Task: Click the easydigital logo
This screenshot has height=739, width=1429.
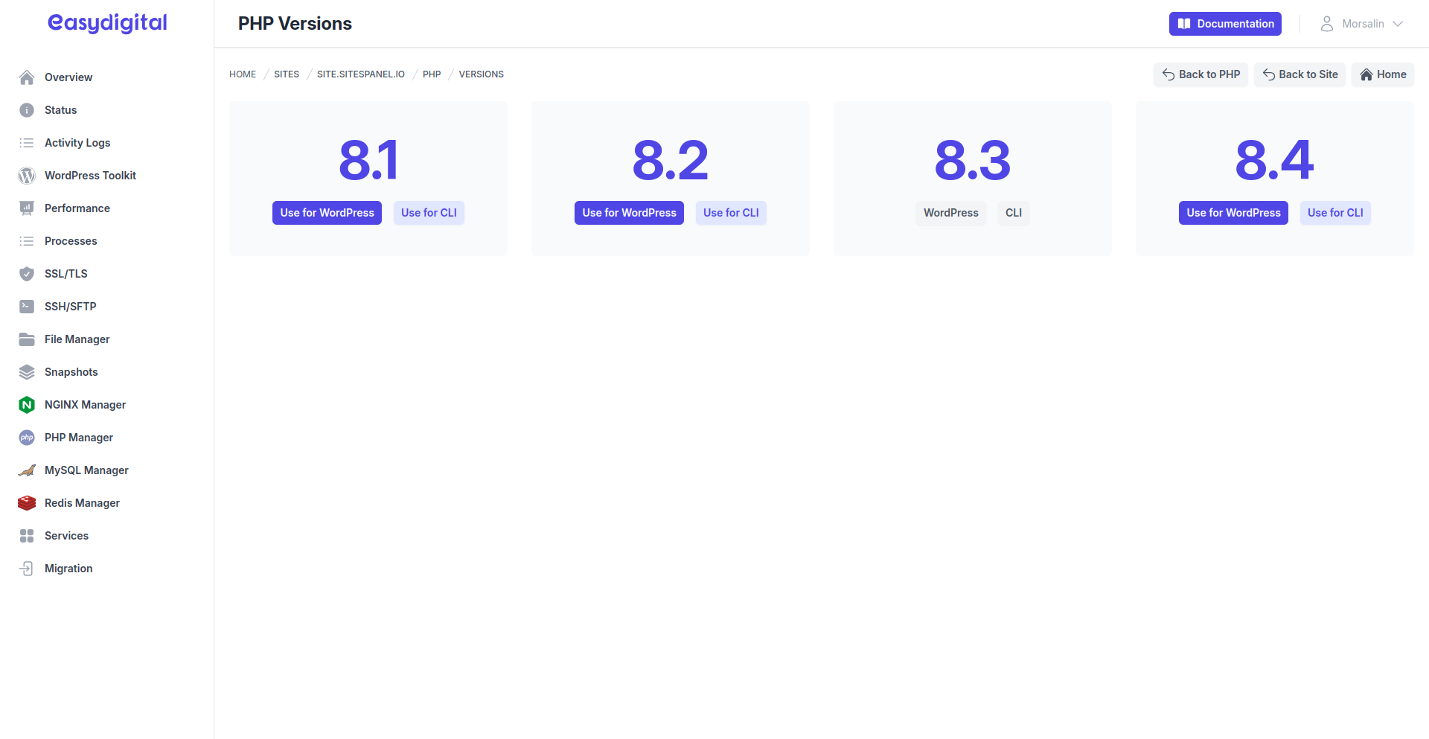Action: (106, 23)
